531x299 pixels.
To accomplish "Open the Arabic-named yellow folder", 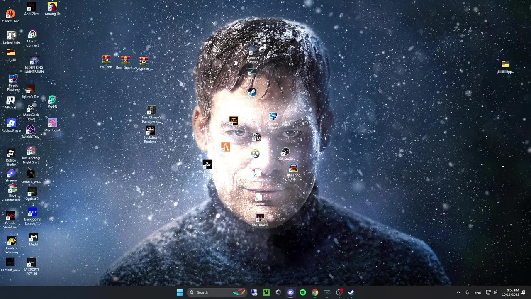I will point(11,55).
